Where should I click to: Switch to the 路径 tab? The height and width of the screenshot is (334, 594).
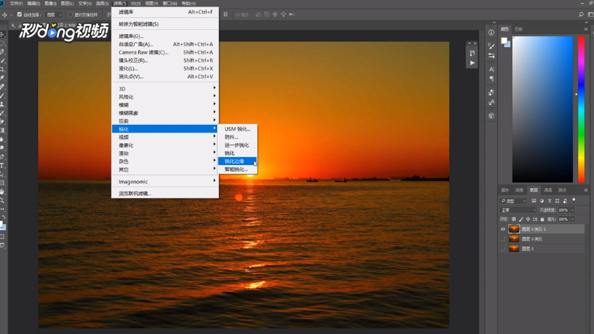point(562,190)
